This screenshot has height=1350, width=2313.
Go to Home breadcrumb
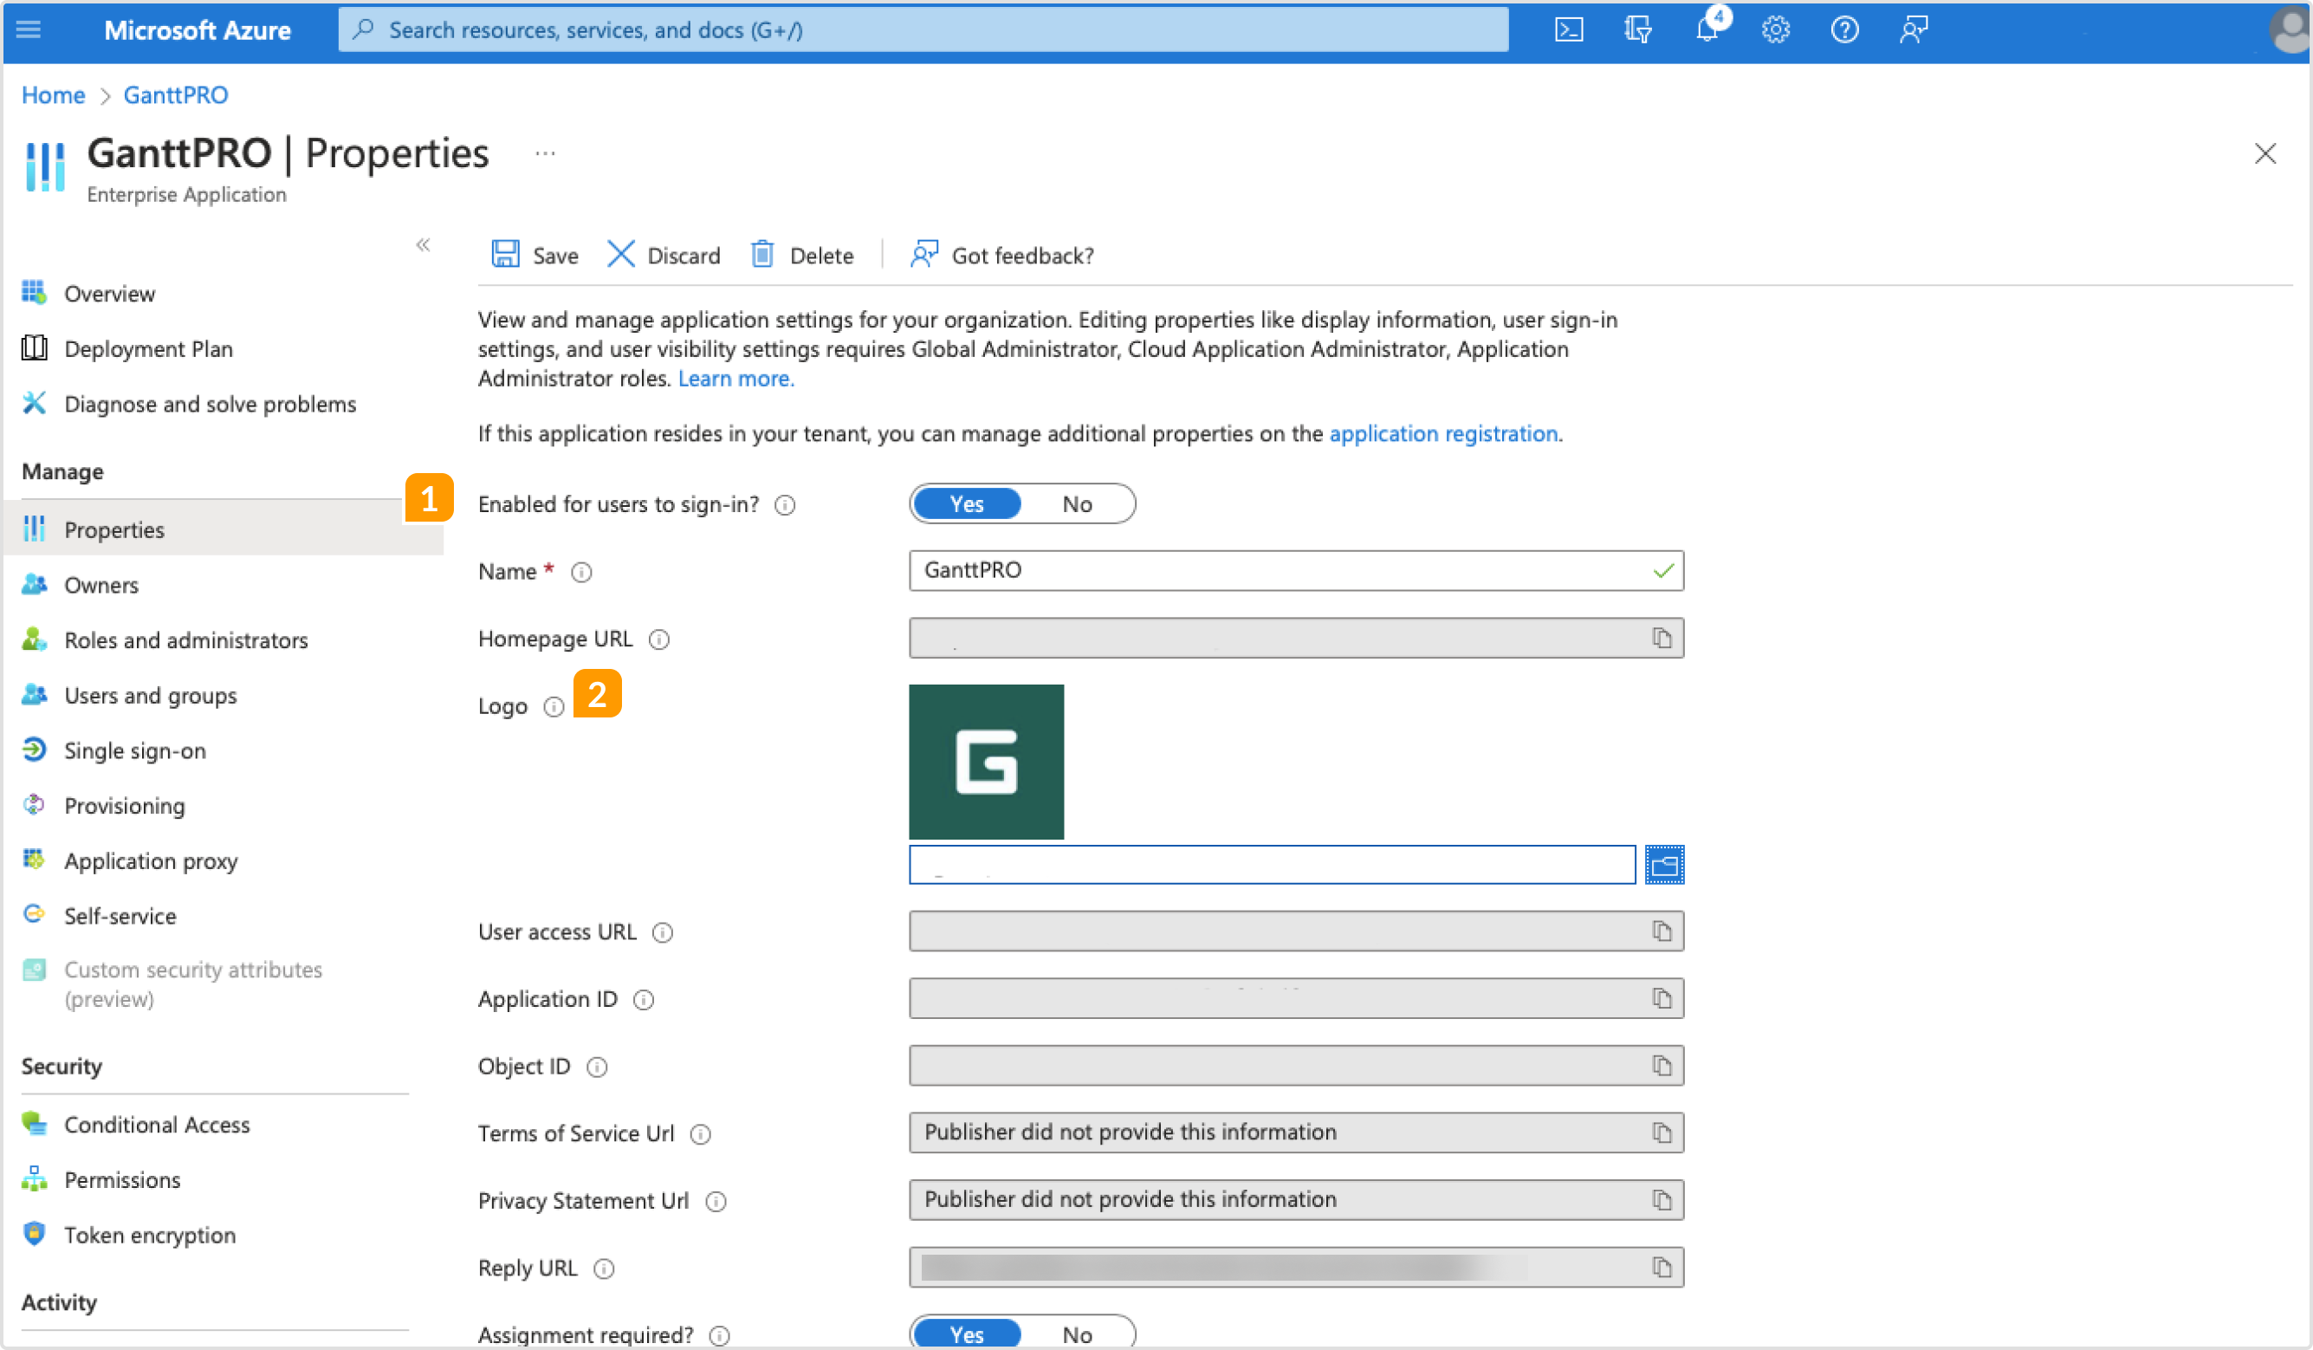53,94
